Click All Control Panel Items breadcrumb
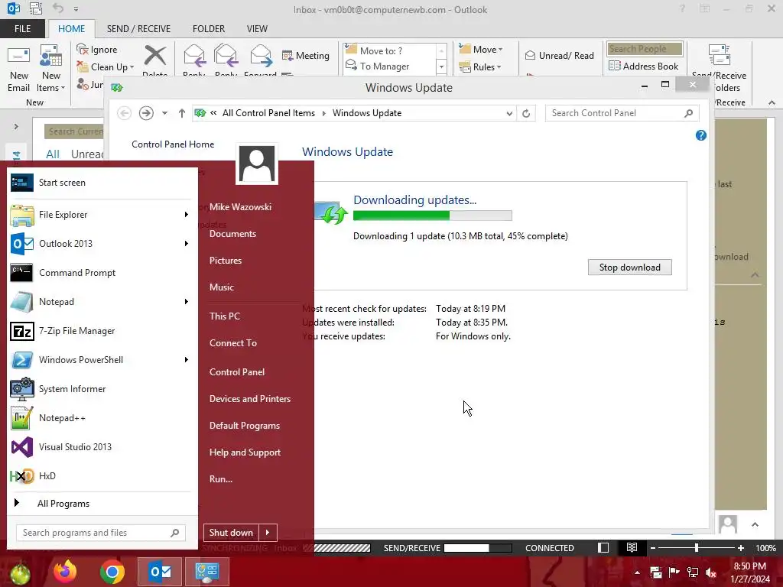This screenshot has width=783, height=587. (268, 113)
